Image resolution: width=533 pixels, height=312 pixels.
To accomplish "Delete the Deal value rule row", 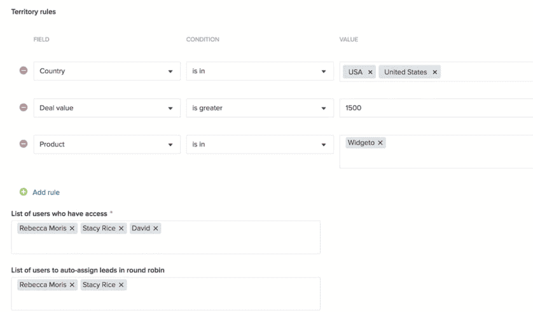I will 24,108.
